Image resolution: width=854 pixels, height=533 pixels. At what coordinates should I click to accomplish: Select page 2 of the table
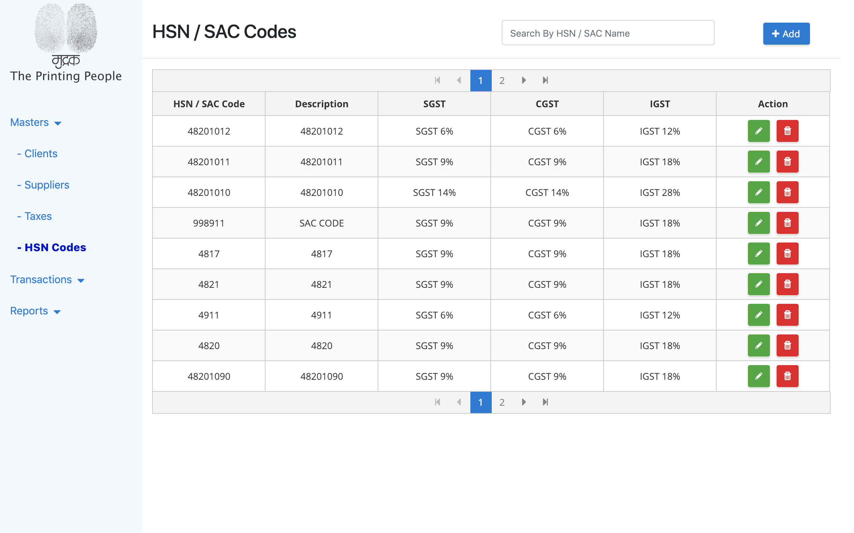[x=502, y=80]
